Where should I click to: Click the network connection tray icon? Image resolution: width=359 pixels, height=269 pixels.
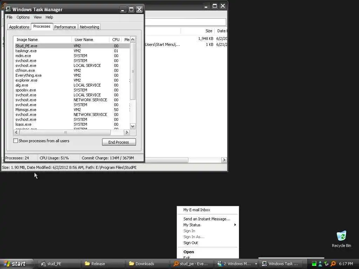(x=327, y=264)
